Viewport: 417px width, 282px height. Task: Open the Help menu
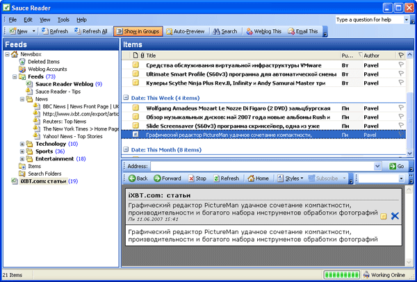click(x=81, y=19)
